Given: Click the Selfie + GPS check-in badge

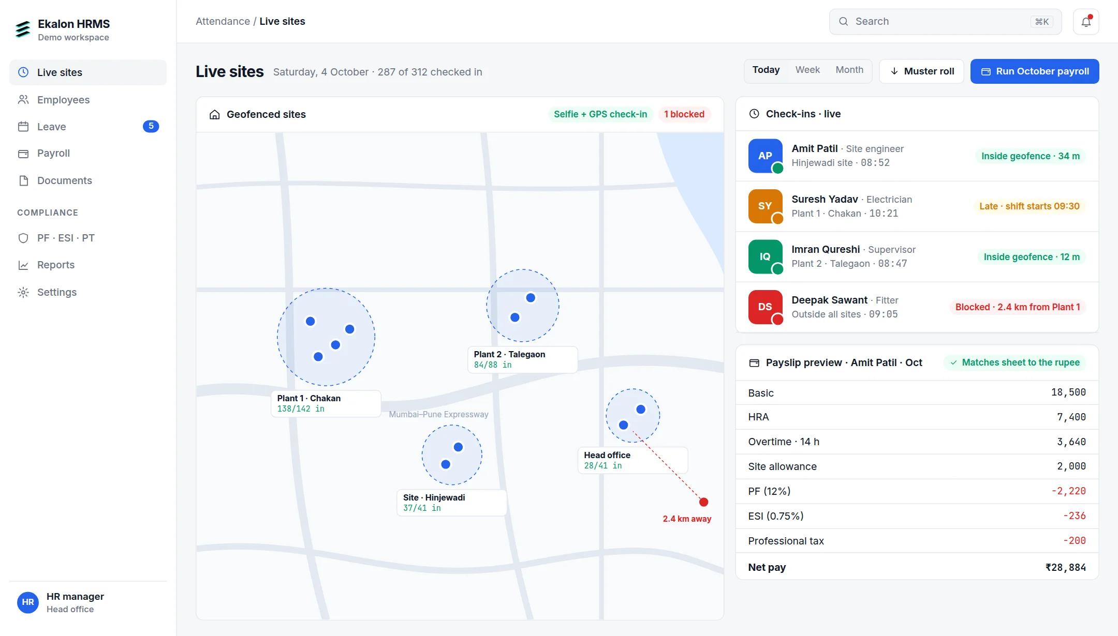Looking at the screenshot, I should (600, 114).
